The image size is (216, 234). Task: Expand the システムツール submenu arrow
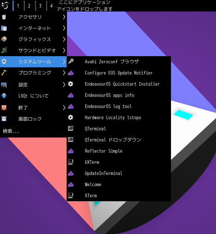(64, 62)
